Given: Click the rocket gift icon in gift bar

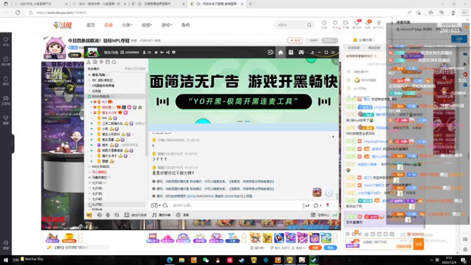Looking at the screenshot, I should tap(278, 238).
